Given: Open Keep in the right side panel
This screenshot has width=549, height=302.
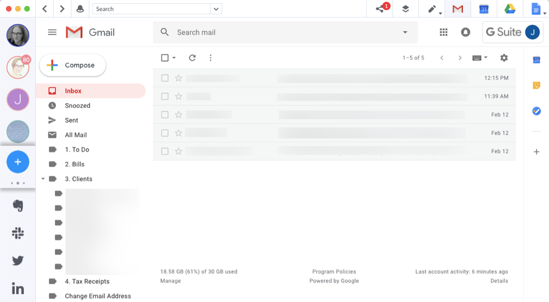Looking at the screenshot, I should pyautogui.click(x=536, y=86).
